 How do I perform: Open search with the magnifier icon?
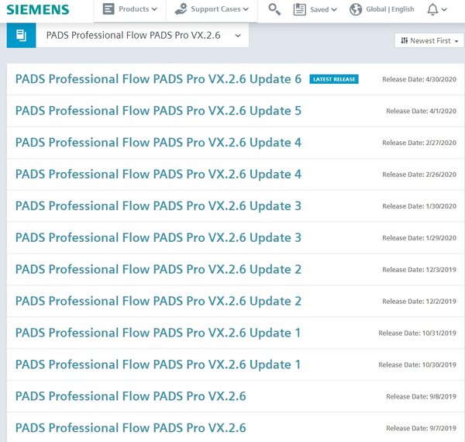pos(274,9)
